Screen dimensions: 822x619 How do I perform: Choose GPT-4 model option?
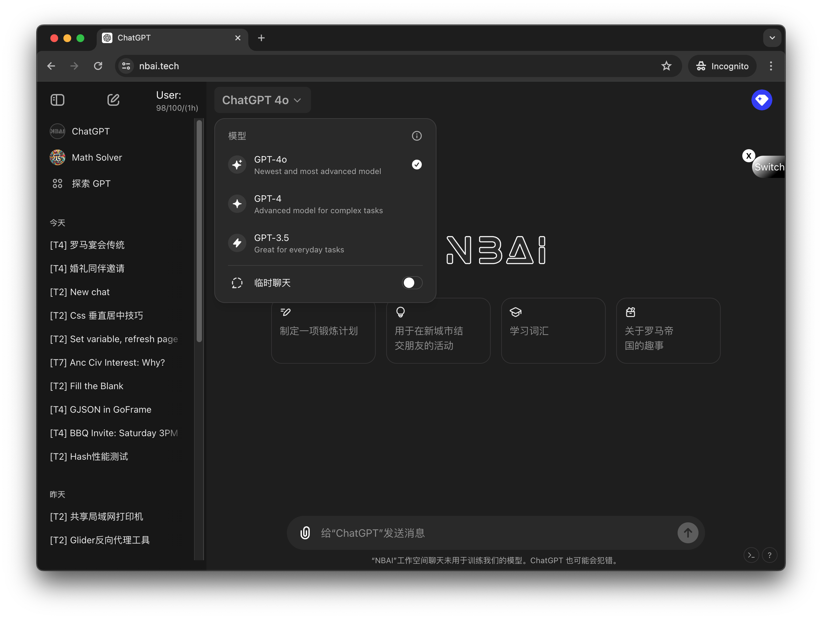[x=325, y=204]
